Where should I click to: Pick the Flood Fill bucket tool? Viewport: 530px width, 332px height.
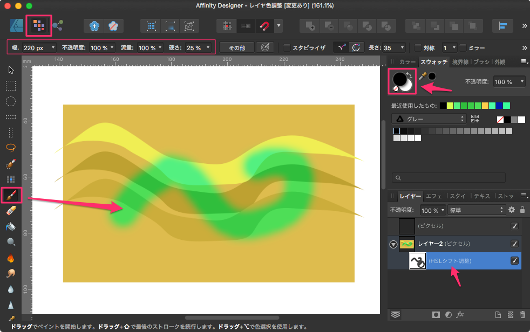[11, 227]
